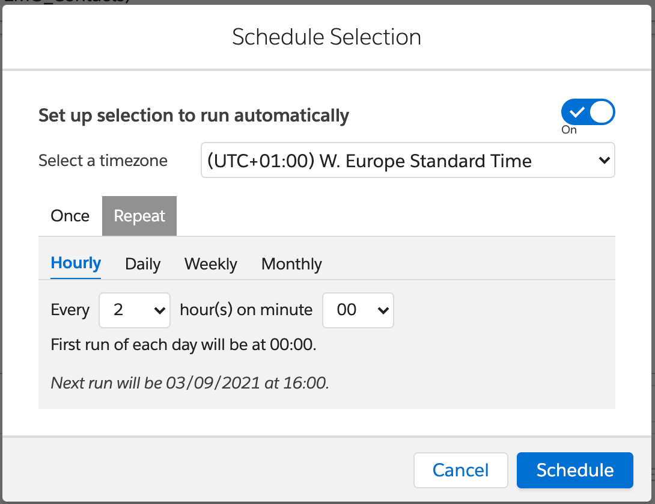
Task: Open the Weekly frequency tab
Action: click(x=210, y=264)
